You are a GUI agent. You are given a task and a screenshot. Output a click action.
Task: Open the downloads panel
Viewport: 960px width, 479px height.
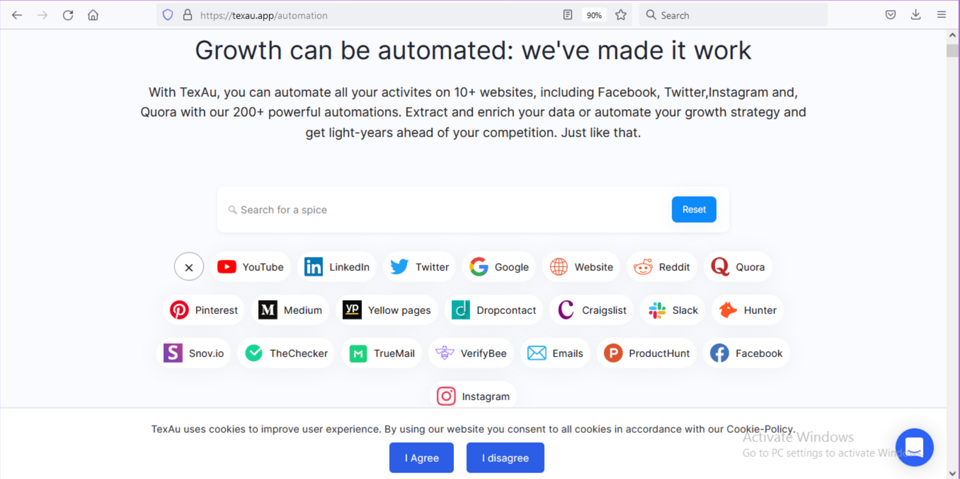coord(916,15)
